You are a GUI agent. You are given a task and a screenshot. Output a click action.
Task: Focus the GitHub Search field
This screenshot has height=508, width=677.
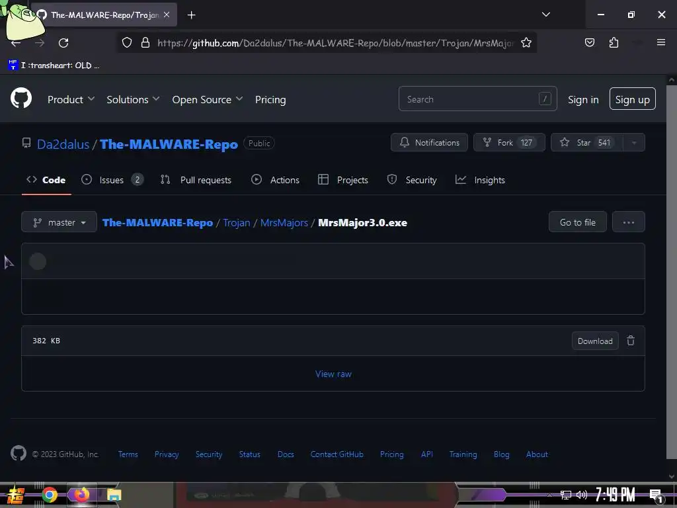click(477, 99)
